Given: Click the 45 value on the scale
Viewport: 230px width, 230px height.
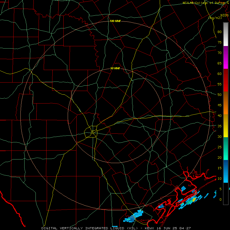Looking at the screenshot, I should [x=220, y=105].
